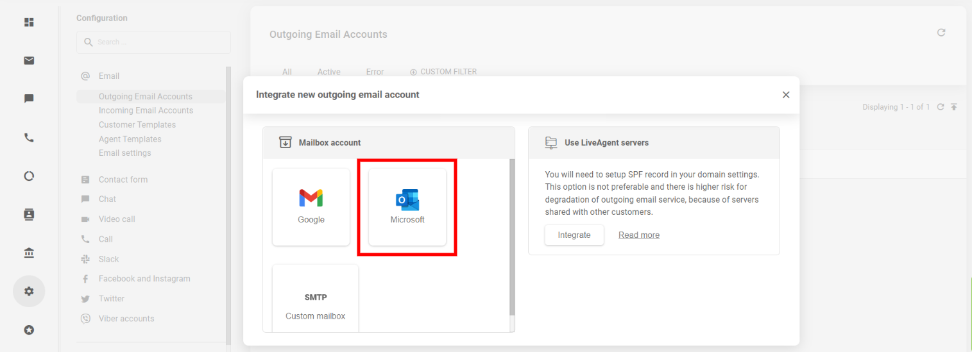Click the Integrate button for LiveAgent servers

[x=574, y=235]
